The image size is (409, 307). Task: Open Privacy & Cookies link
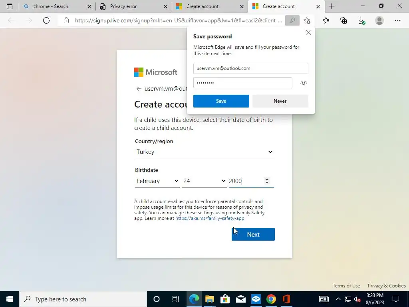click(387, 285)
